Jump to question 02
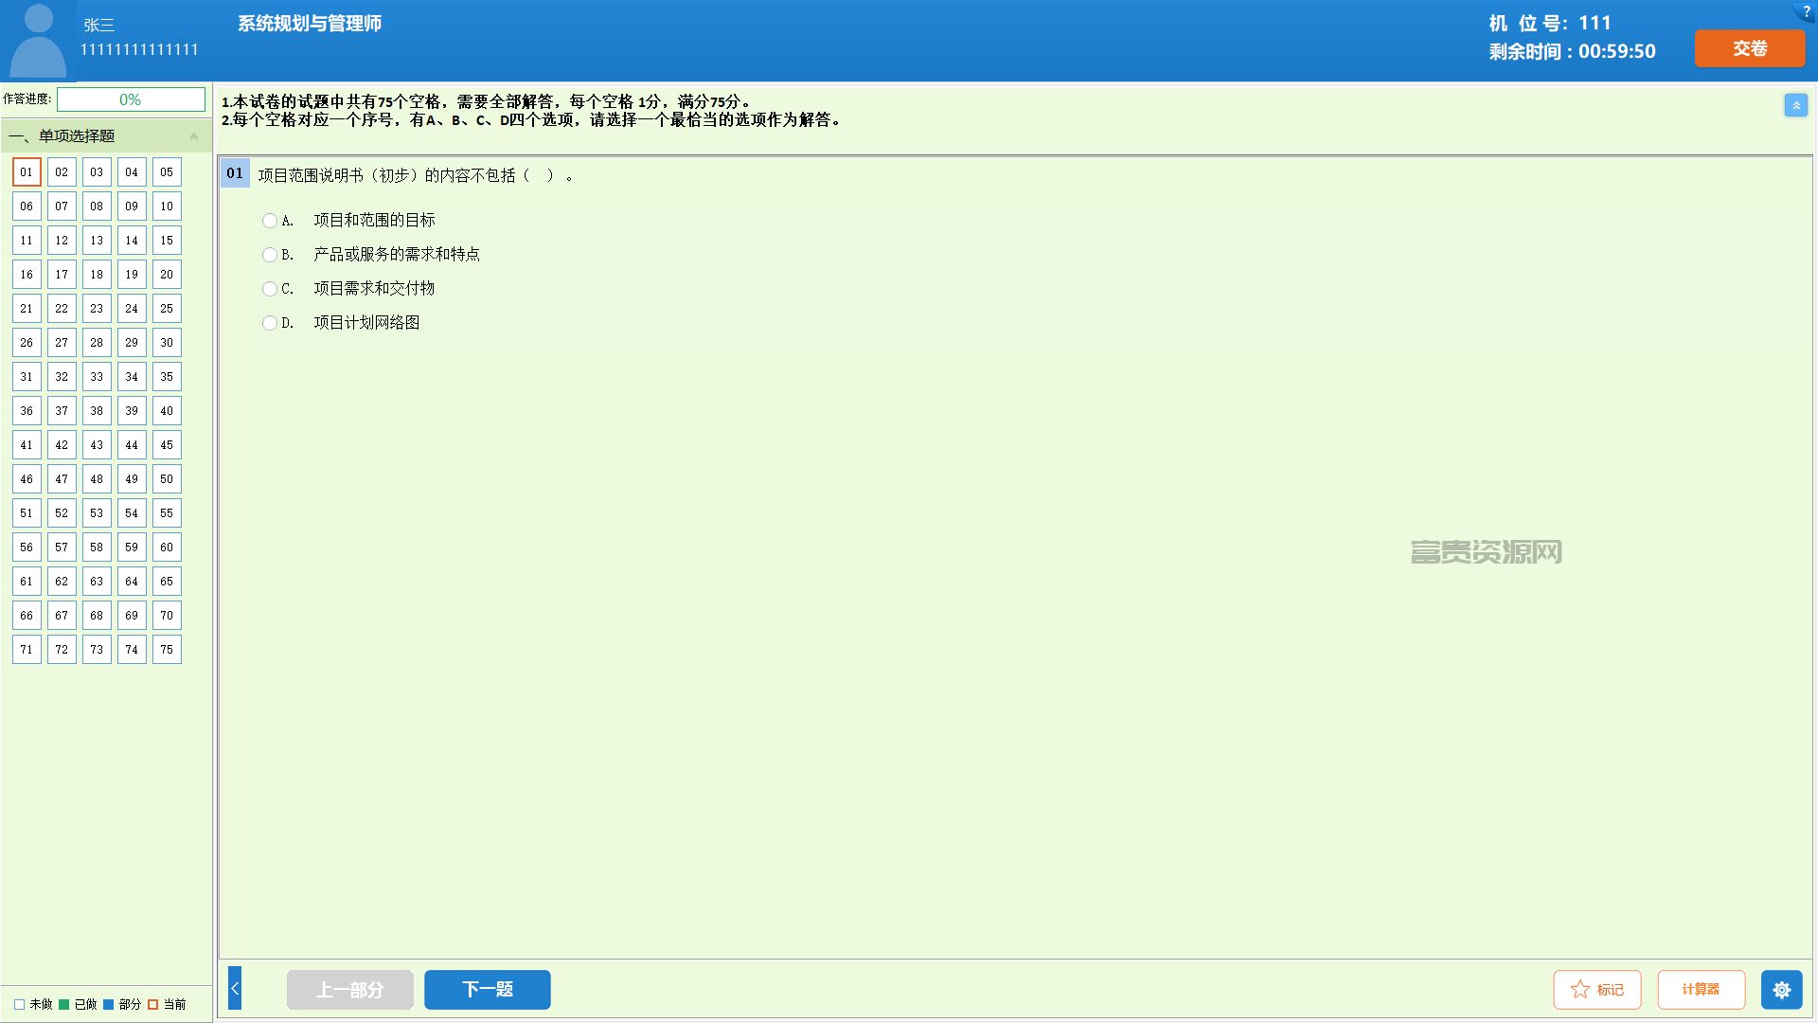 pos(62,172)
